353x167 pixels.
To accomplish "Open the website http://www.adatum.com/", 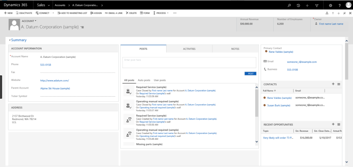I will [x=54, y=80].
